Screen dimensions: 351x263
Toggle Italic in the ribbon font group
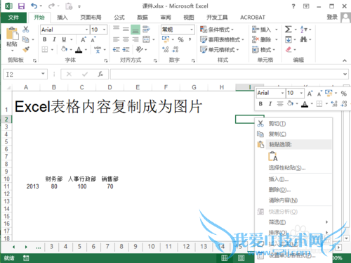[x=54, y=39]
